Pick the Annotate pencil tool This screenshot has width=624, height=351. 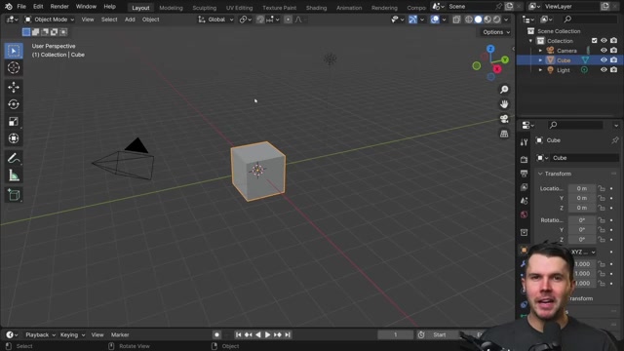point(14,158)
